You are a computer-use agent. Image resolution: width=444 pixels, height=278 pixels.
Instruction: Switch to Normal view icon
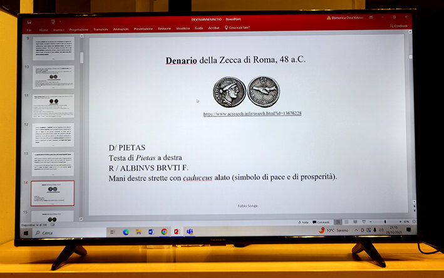338,222
